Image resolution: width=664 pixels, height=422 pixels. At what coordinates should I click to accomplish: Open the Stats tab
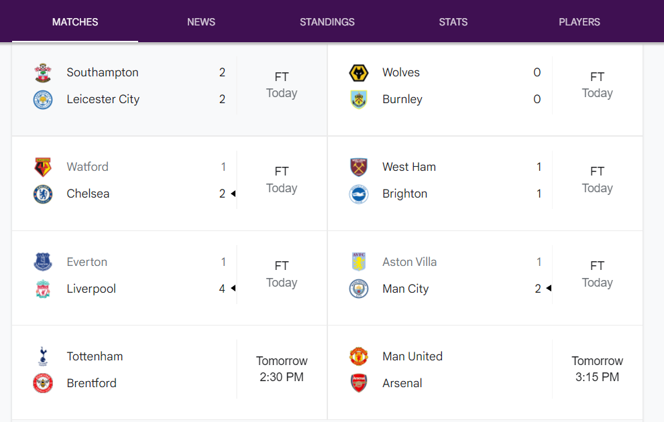(453, 22)
